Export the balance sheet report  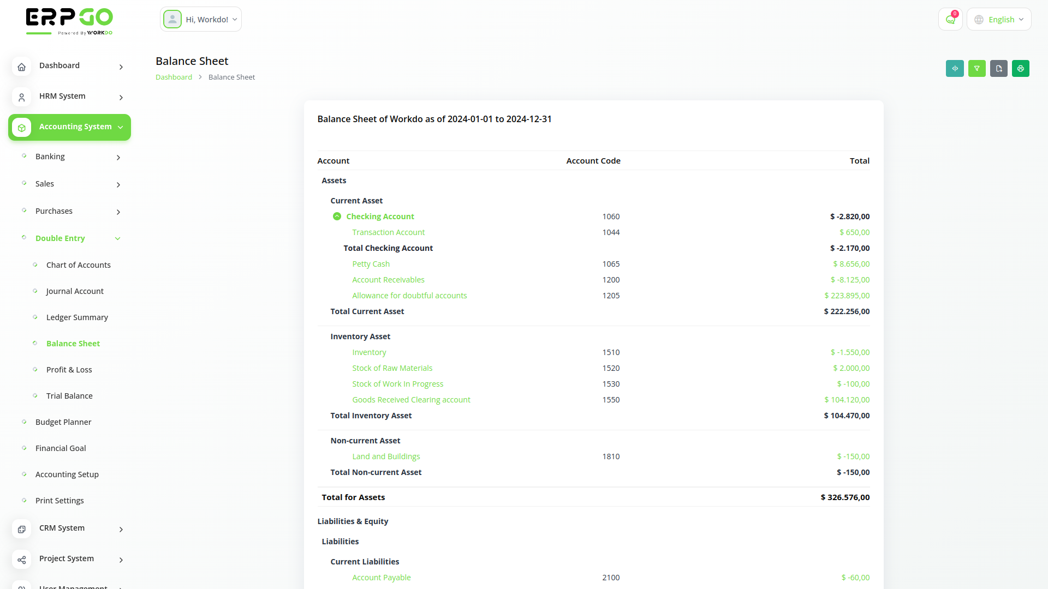(x=999, y=68)
